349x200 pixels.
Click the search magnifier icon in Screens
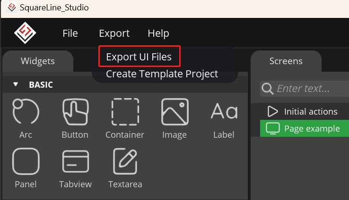[x=267, y=89]
